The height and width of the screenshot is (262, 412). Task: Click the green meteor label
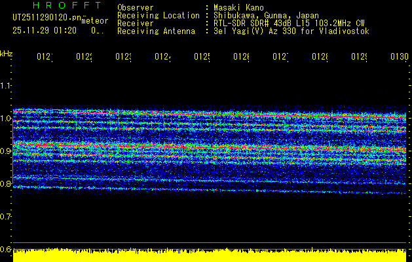tap(95, 21)
